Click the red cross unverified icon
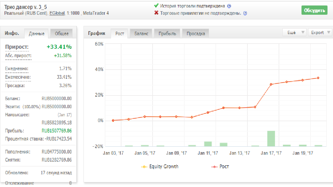The width and height of the screenshot is (333, 187). (156, 13)
